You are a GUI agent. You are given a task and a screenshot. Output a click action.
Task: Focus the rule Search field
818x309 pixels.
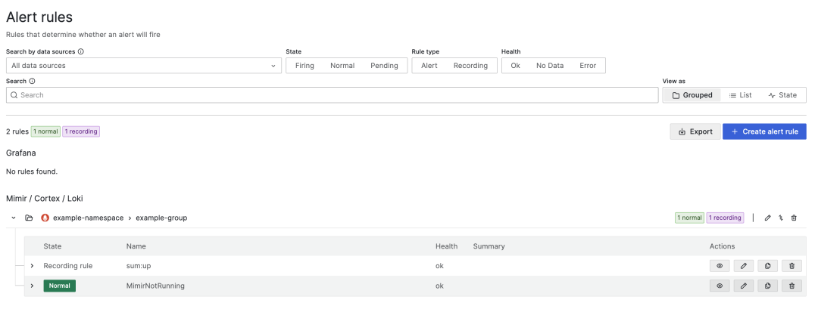click(333, 95)
